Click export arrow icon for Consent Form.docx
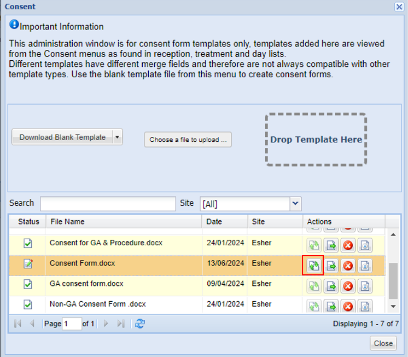 tap(331, 266)
